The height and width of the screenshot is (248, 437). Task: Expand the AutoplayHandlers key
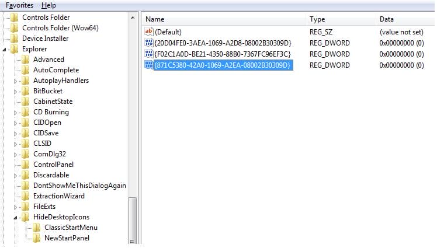(x=16, y=81)
